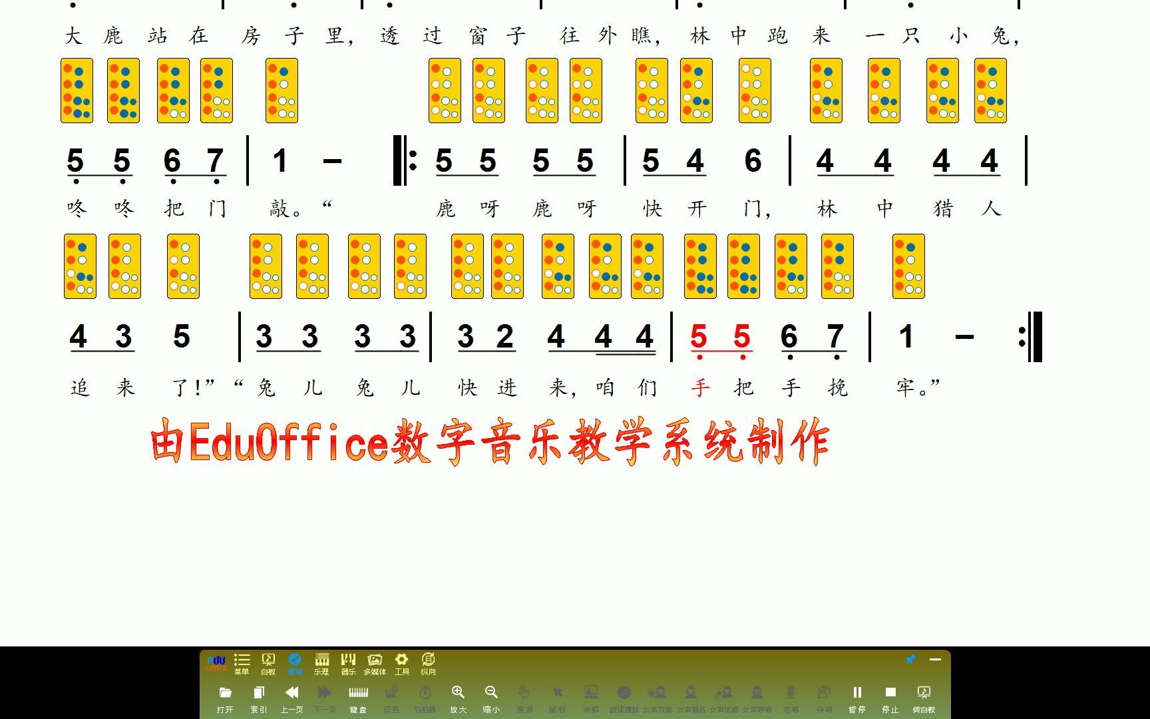Choose 女声节奏 female rhythm mode

(x=658, y=699)
